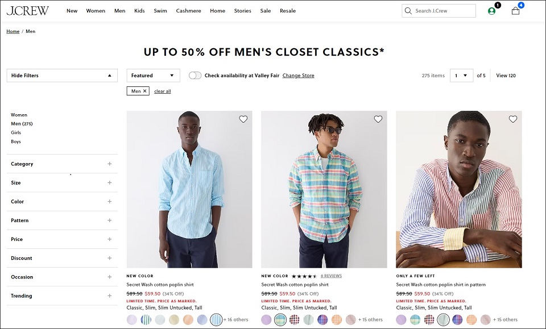This screenshot has width=546, height=329.
Task: Click the clear all link
Action: click(x=163, y=91)
